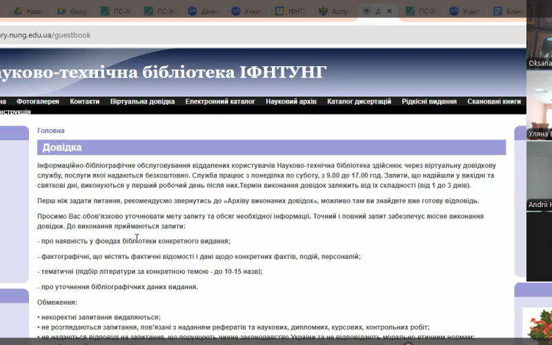Click the line starting 'фактографічні, що містять'
552x345 pixels.
click(199, 257)
